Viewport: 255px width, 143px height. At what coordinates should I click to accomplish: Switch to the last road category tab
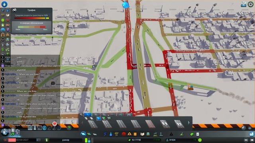(129, 115)
